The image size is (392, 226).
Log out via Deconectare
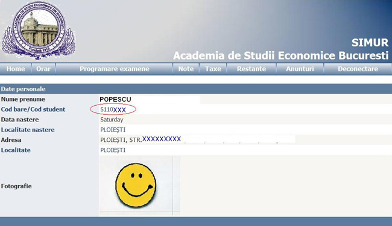pyautogui.click(x=358, y=69)
